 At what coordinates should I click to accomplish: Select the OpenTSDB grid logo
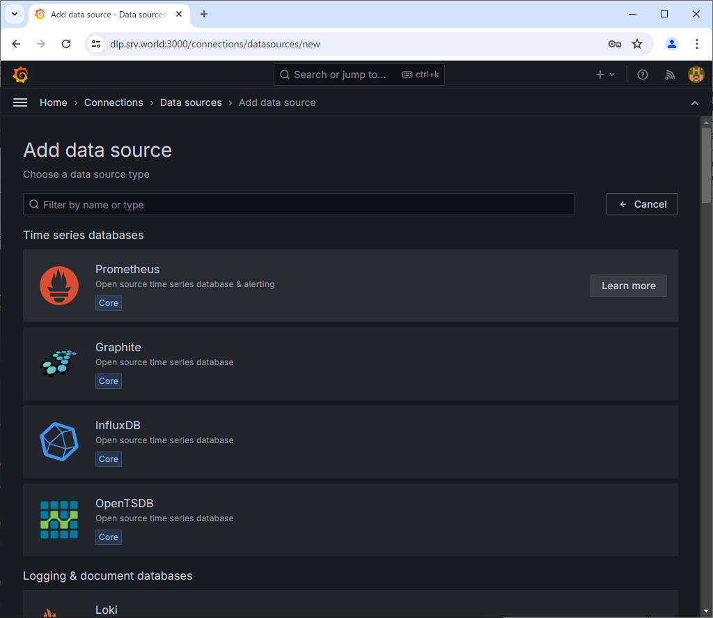click(59, 520)
